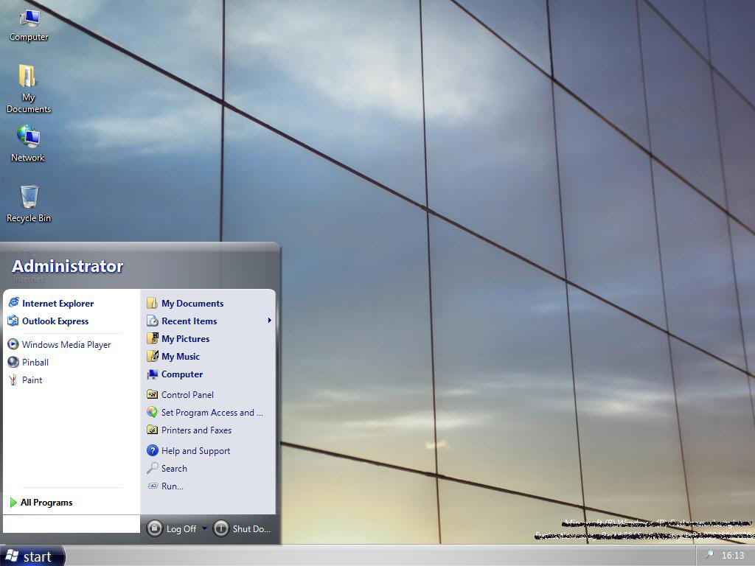Image resolution: width=755 pixels, height=566 pixels.
Task: Open the Log Off dropdown arrow
Action: point(205,528)
